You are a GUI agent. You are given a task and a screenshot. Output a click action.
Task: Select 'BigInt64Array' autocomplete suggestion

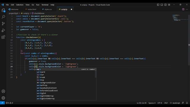(x=66, y=96)
